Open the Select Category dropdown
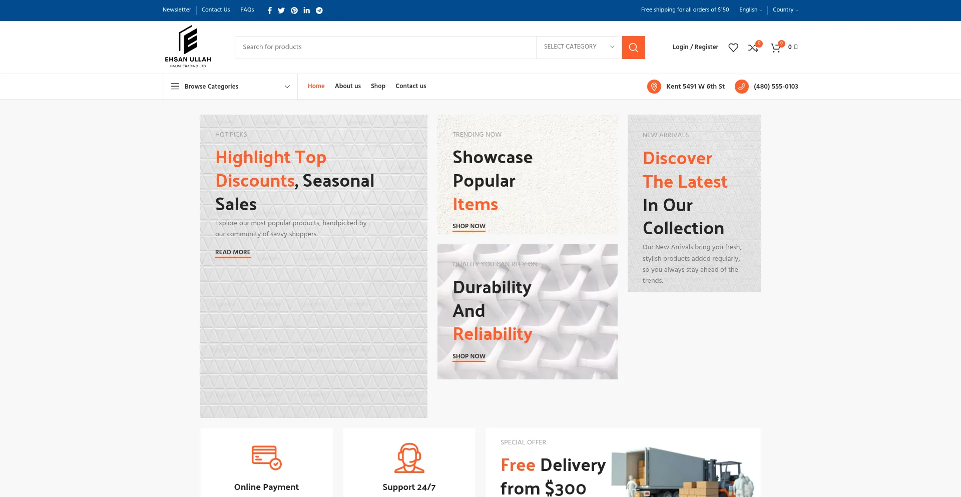The height and width of the screenshot is (497, 961). coord(579,47)
